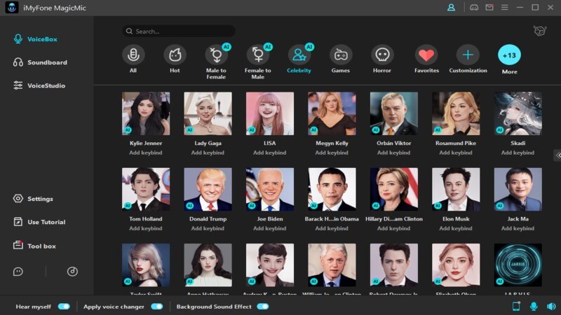Viewport: 561px width, 315px height.
Task: Select the Joe Biden voice
Action: click(x=270, y=189)
